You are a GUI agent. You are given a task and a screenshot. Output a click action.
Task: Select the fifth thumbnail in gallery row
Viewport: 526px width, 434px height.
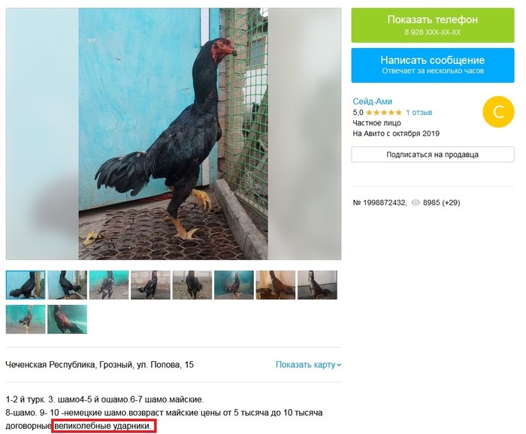click(192, 285)
